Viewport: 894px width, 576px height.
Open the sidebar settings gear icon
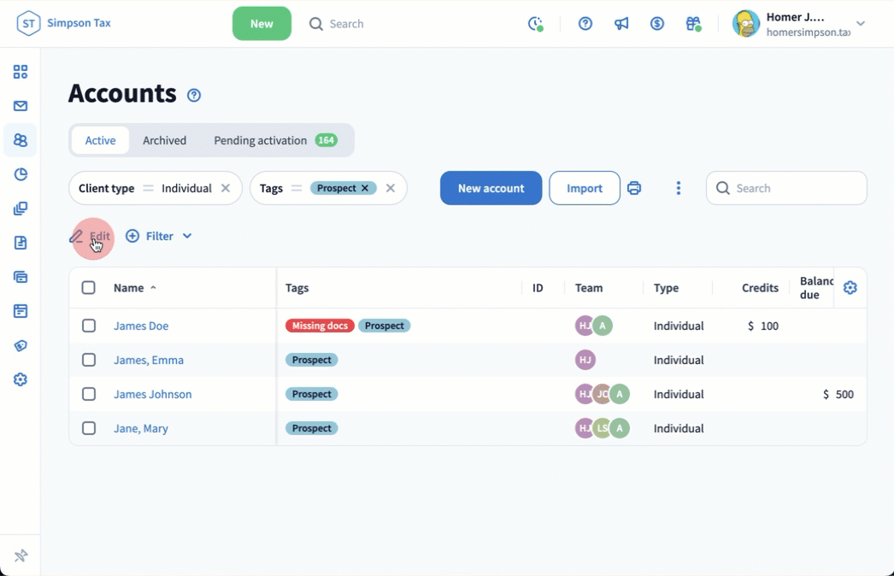(21, 379)
